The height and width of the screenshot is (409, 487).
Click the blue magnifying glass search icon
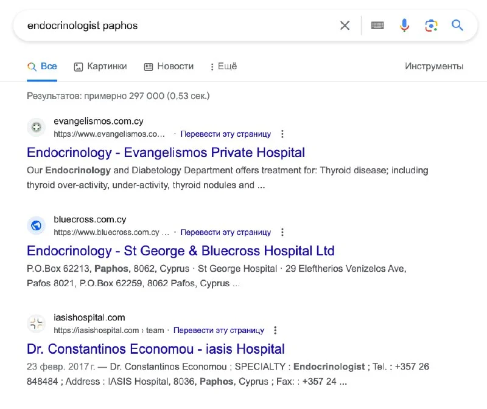click(457, 26)
